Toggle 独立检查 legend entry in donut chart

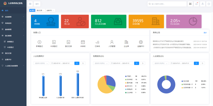185,81
